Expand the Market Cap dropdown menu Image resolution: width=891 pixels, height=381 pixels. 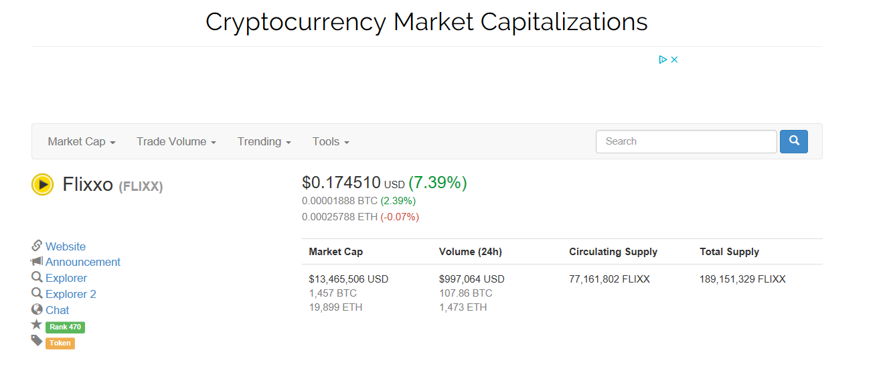click(x=82, y=141)
